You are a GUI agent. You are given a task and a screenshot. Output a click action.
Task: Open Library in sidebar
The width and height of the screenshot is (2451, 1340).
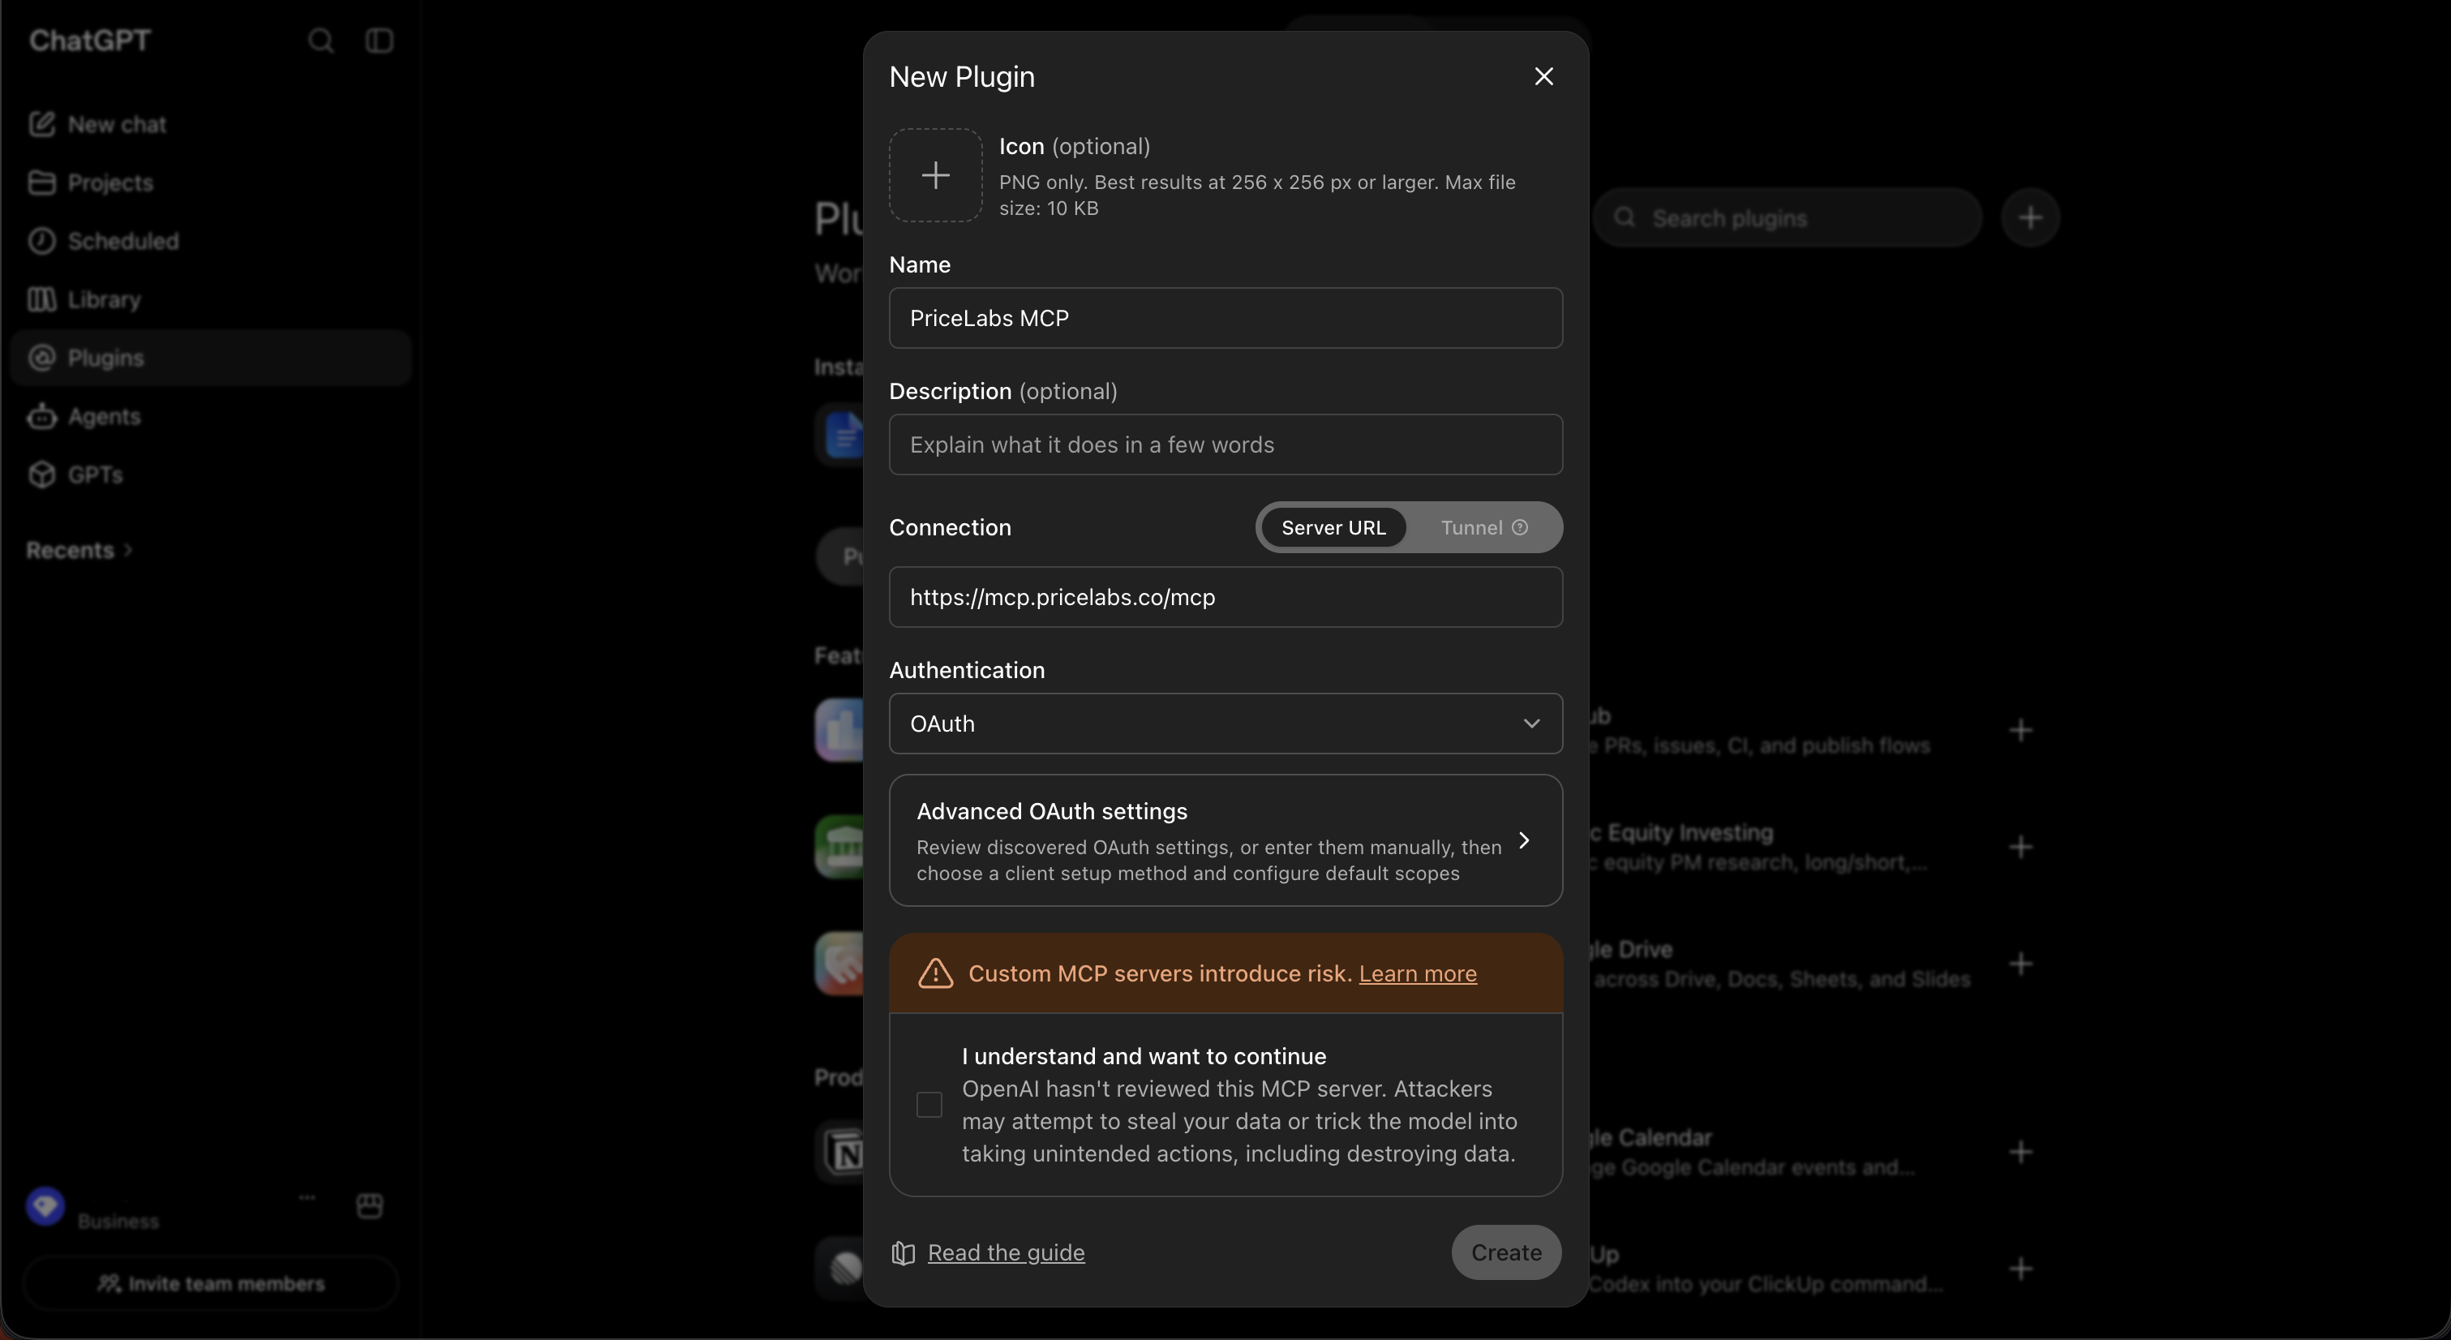pyautogui.click(x=210, y=300)
